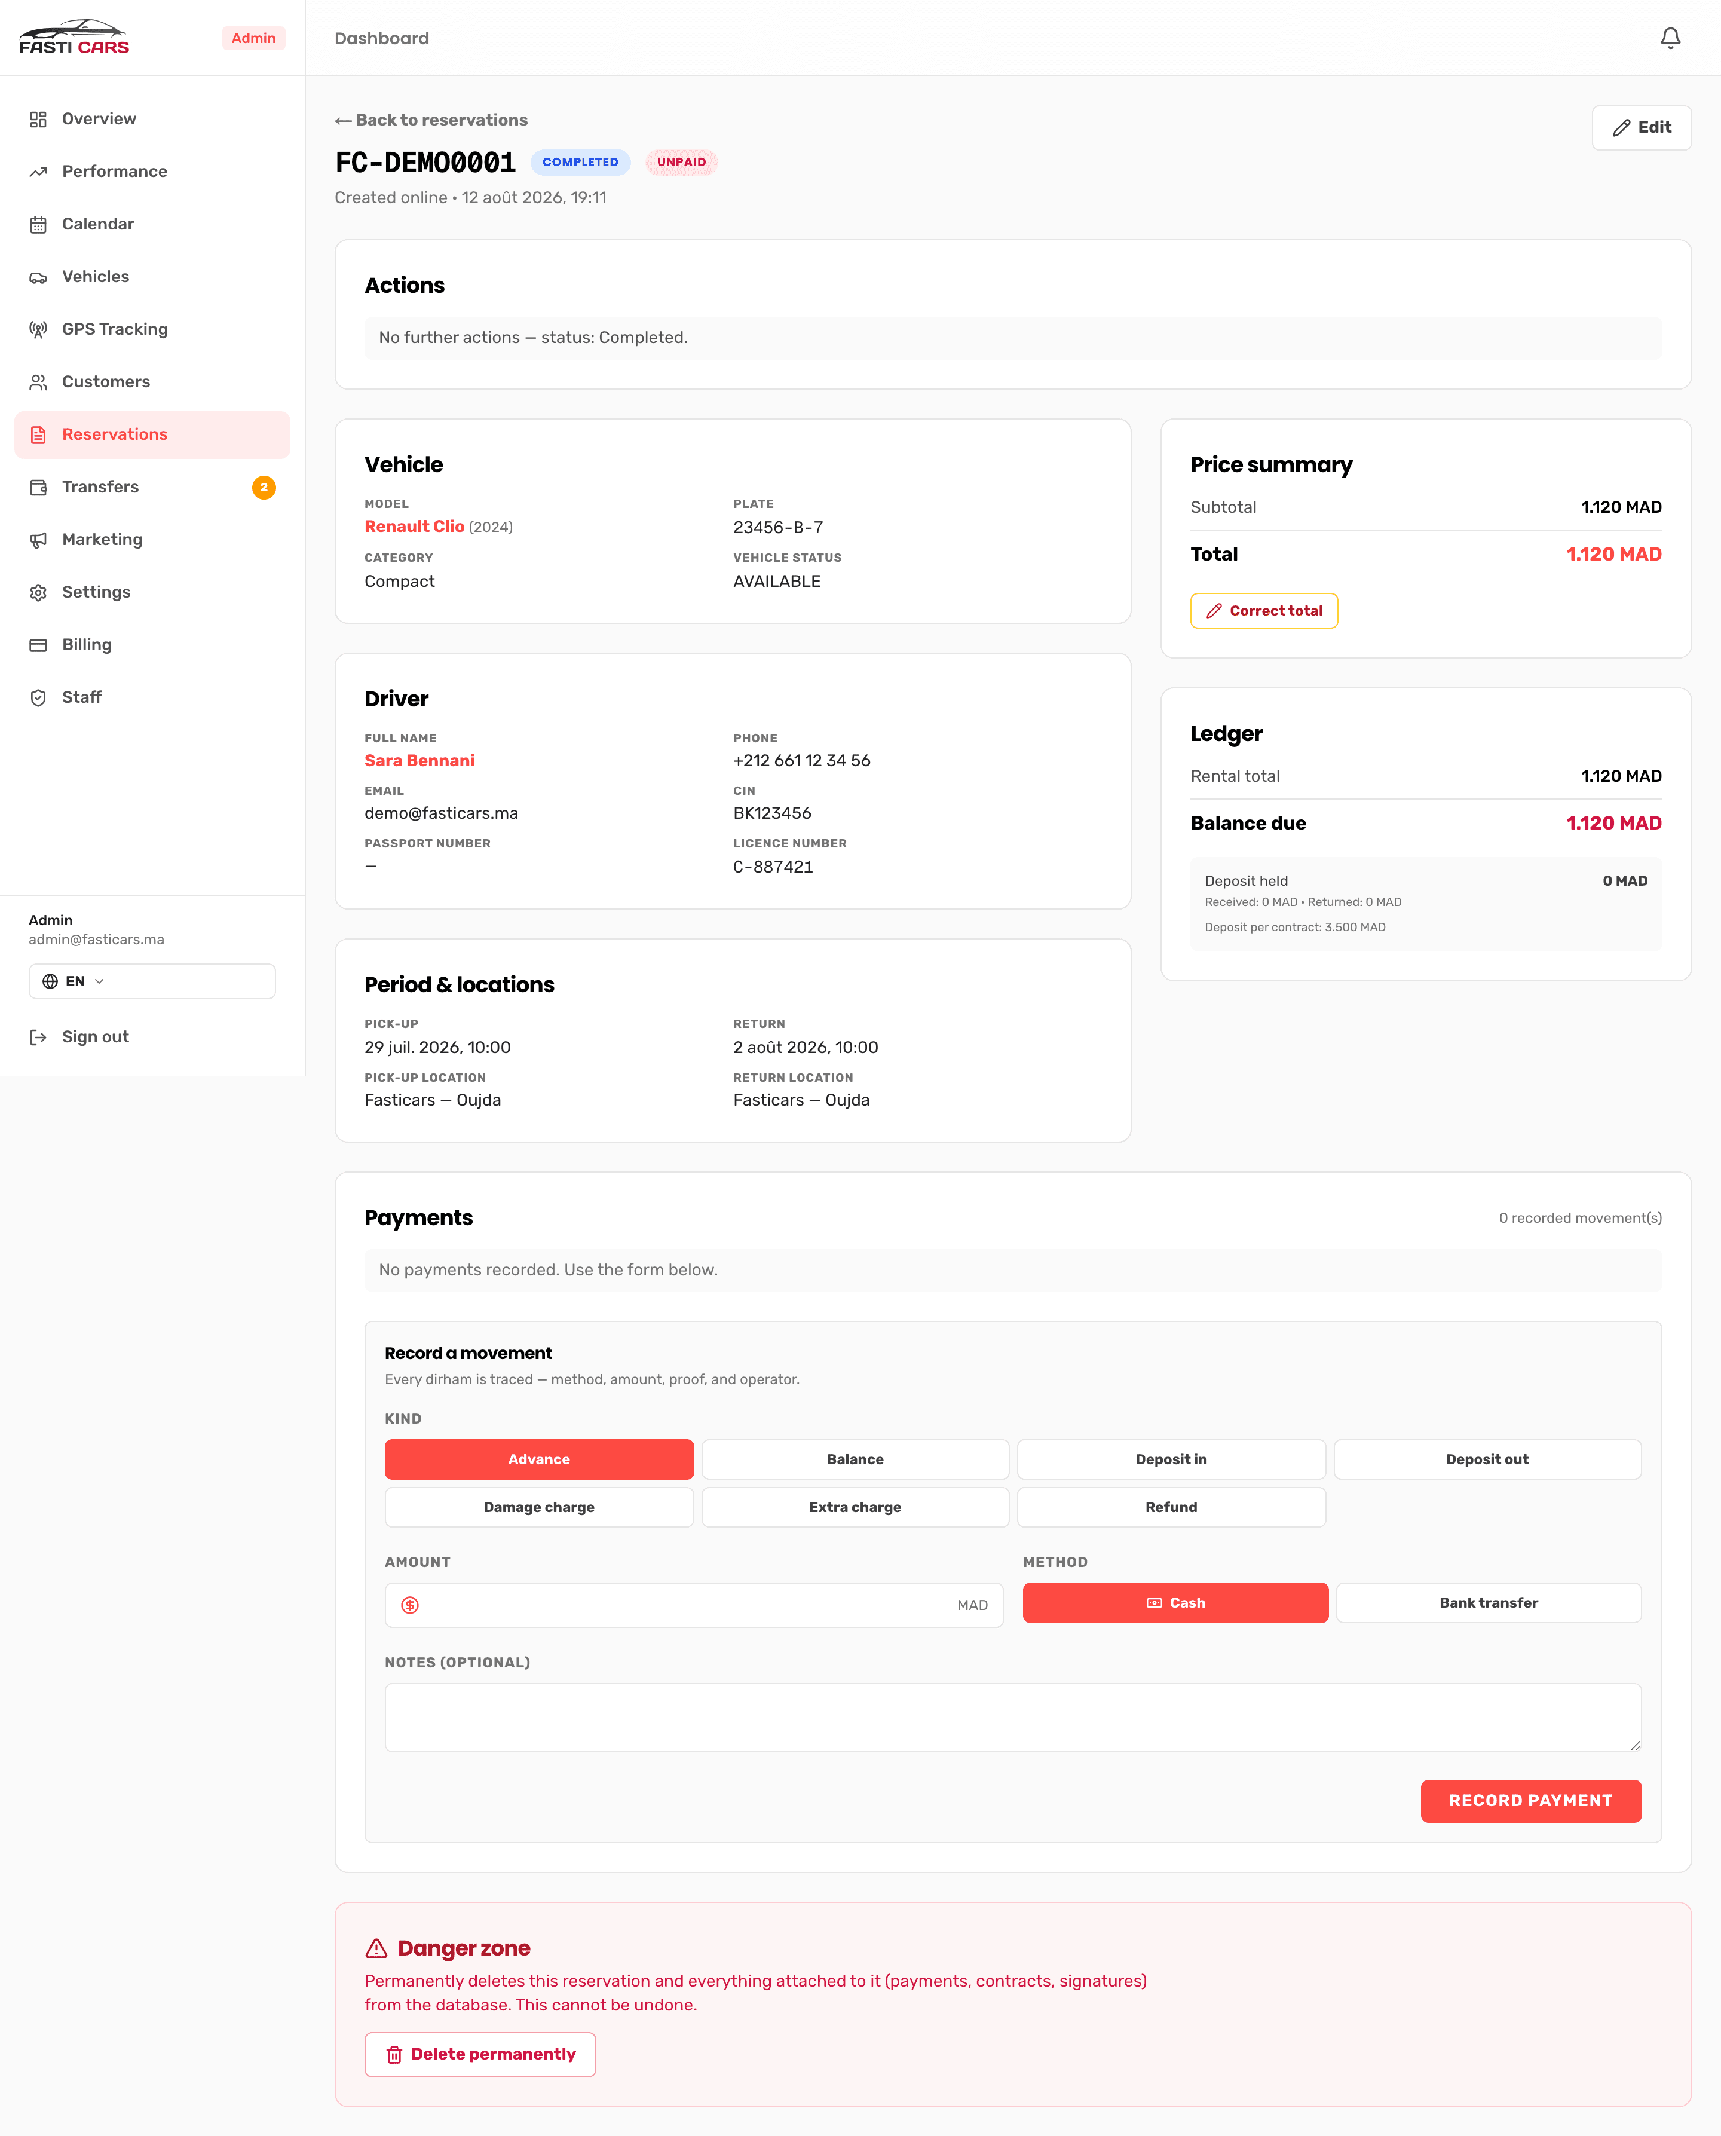This screenshot has width=1721, height=2136.
Task: Open the Renault Clio vehicle link
Action: point(414,527)
